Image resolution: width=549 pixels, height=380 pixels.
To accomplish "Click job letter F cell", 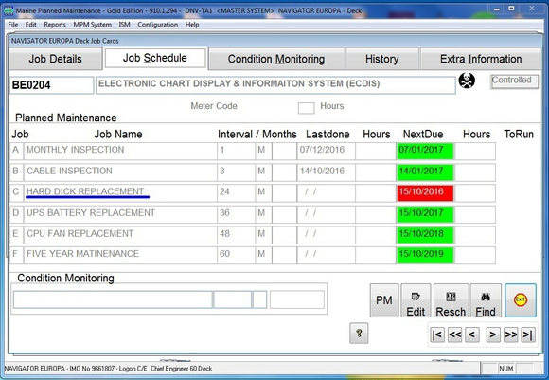I will [16, 255].
